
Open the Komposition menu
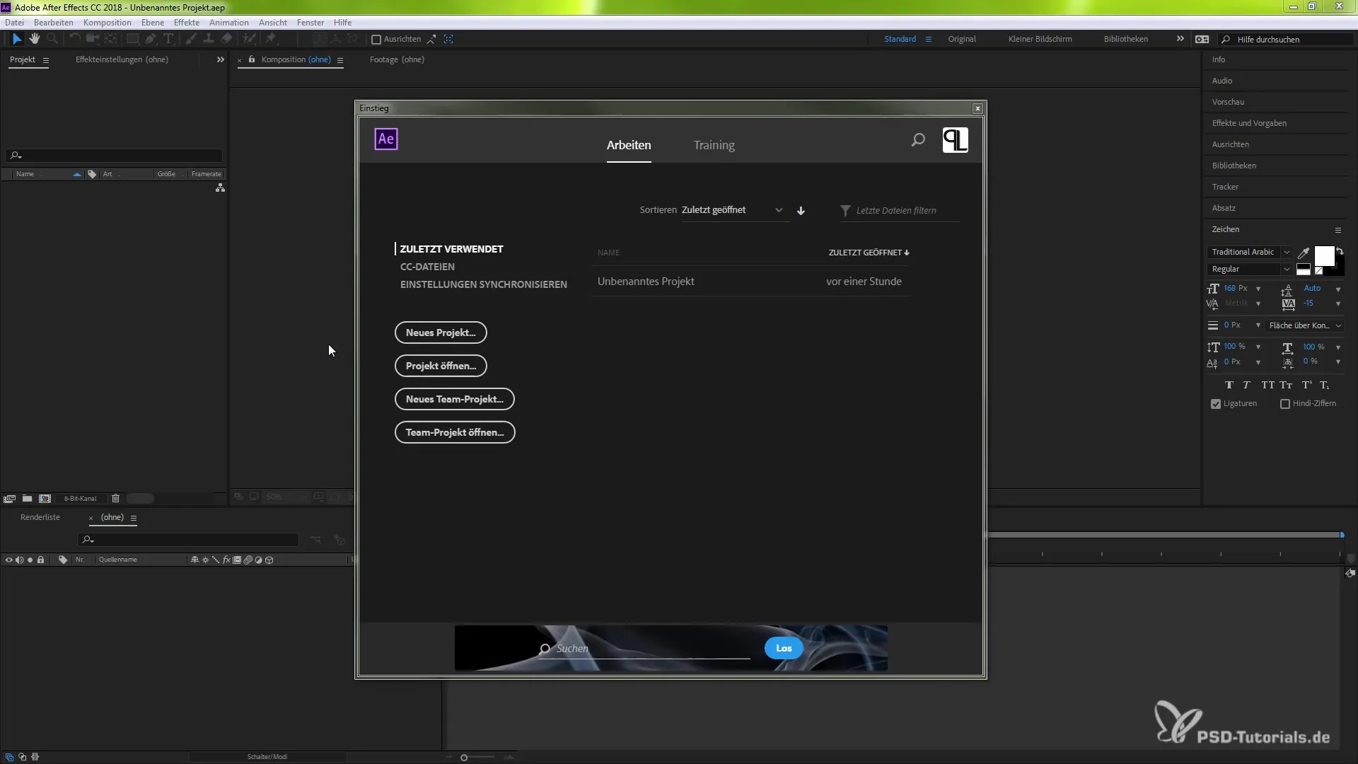click(x=108, y=23)
